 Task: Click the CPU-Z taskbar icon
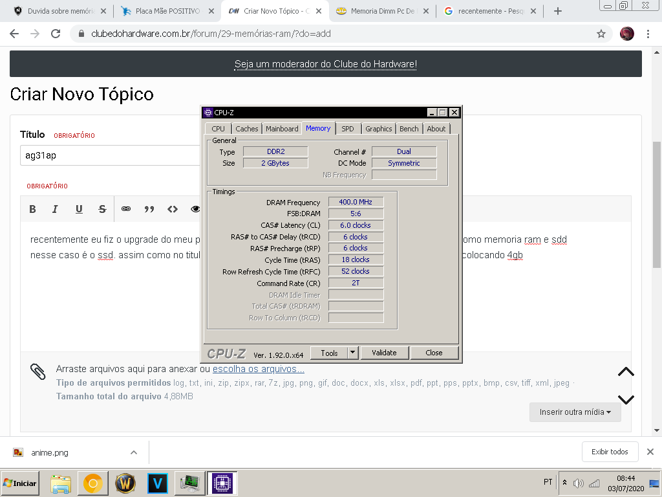coord(222,483)
